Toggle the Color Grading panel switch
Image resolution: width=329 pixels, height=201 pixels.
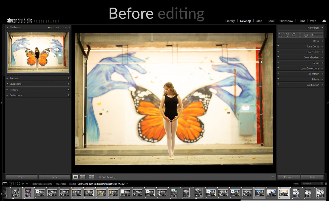[278, 58]
